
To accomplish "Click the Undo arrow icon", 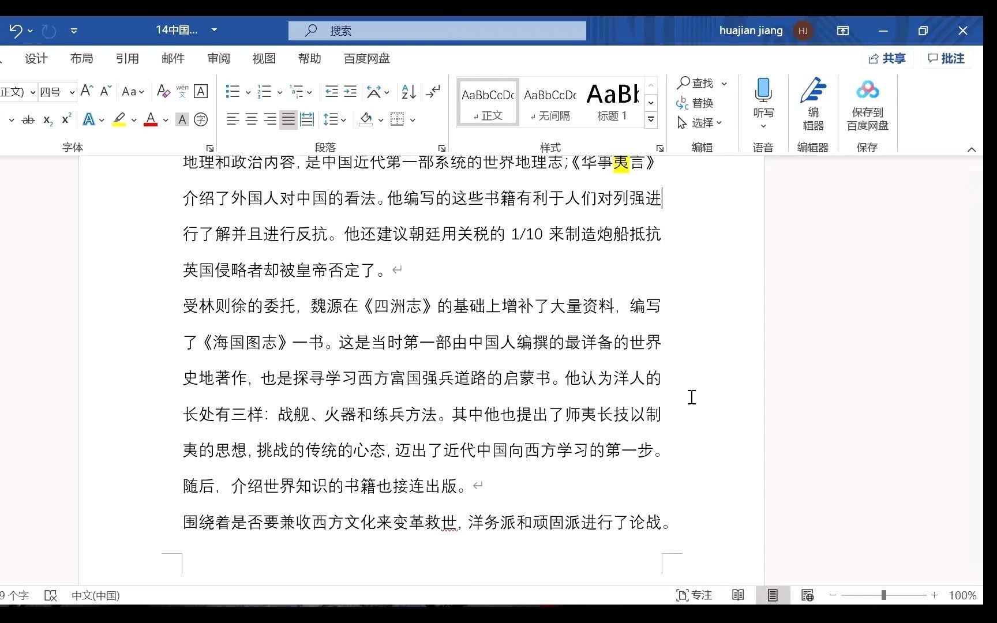I will click(16, 31).
